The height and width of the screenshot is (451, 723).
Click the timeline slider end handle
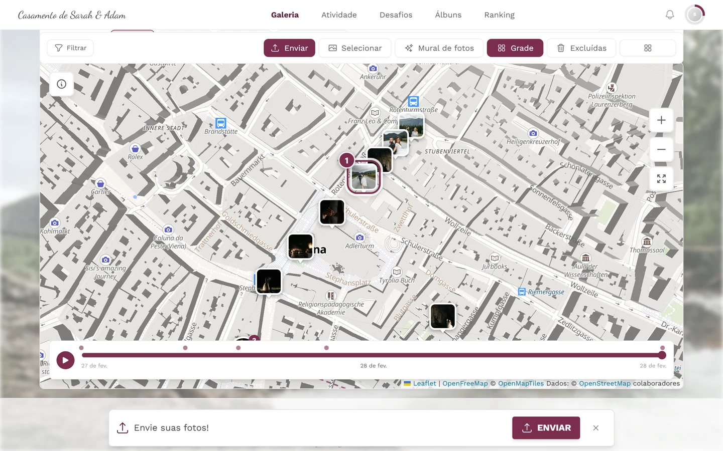click(662, 355)
